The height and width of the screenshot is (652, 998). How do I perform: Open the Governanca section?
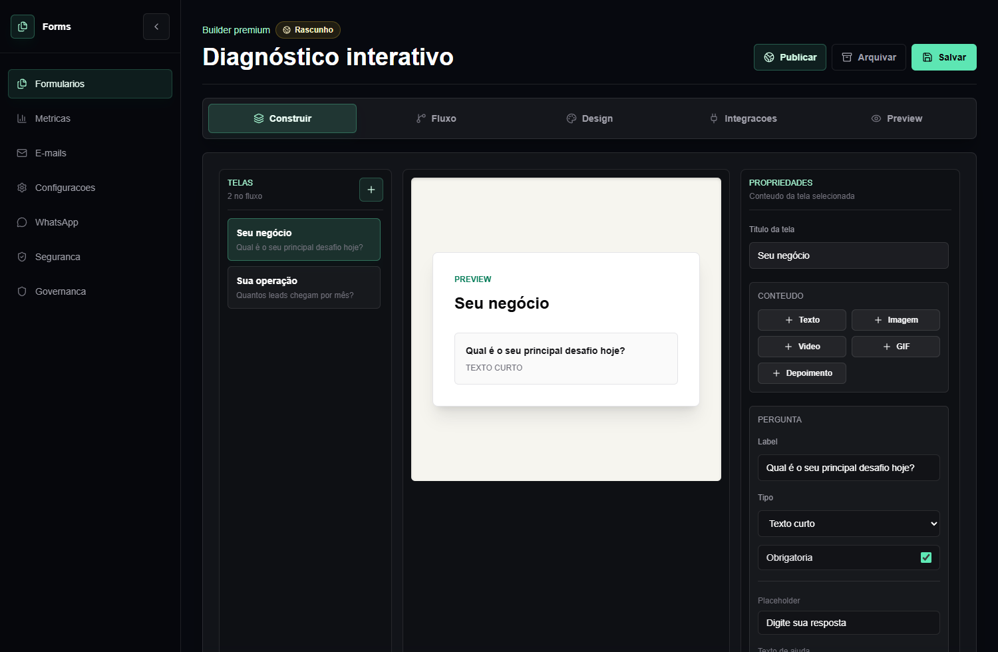point(90,291)
